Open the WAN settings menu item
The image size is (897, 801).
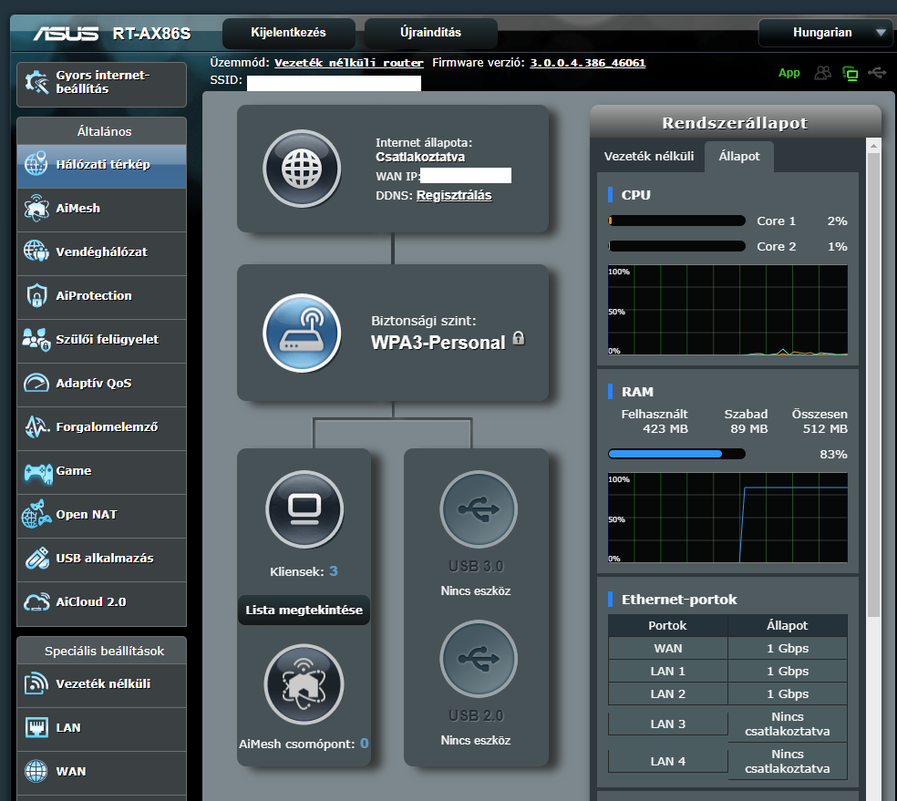point(102,773)
